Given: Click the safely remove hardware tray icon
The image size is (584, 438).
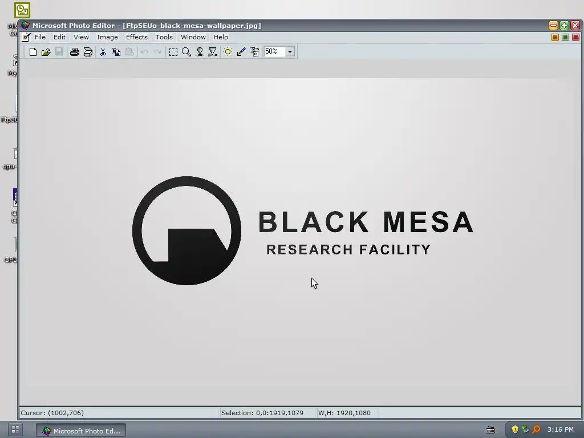Looking at the screenshot, I should click(x=525, y=429).
